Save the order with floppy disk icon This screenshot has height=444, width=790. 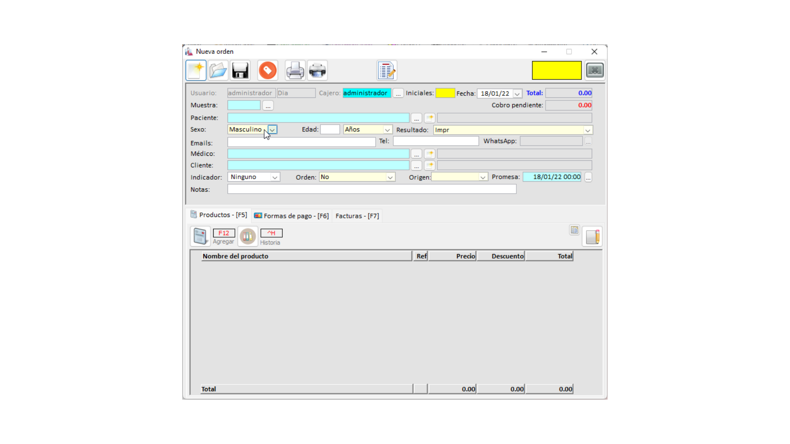coord(240,70)
